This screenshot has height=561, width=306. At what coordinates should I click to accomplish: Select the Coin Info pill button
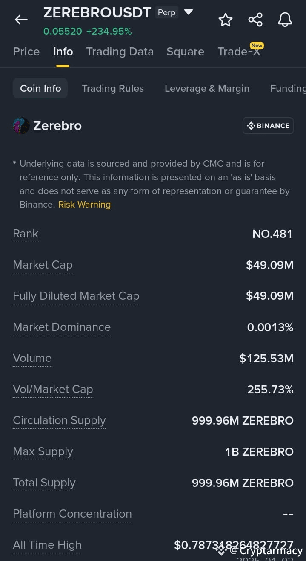(x=40, y=88)
